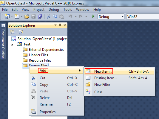Collapse the Test project tree node
Viewport: 159px width, 119px height.
coord(12,45)
